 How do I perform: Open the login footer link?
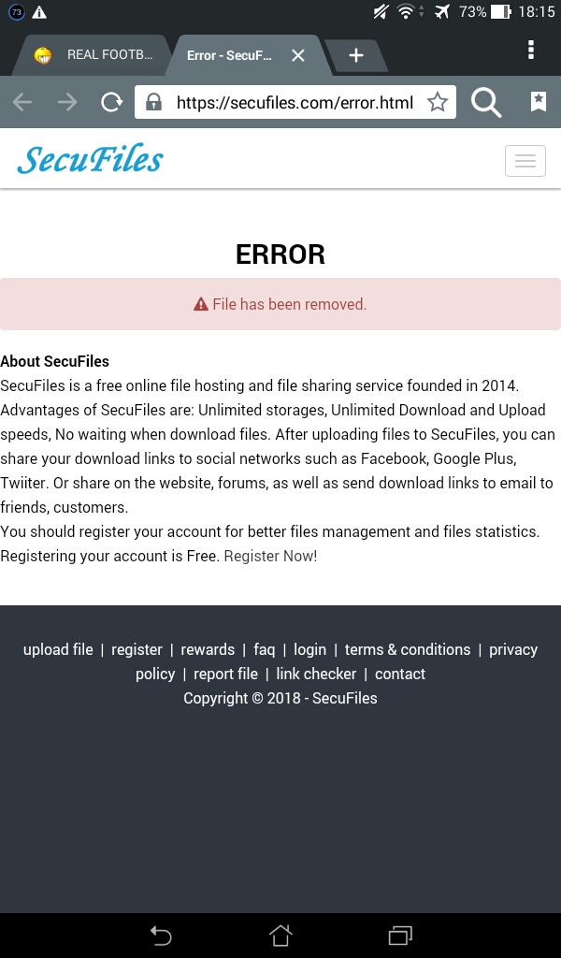coord(309,649)
